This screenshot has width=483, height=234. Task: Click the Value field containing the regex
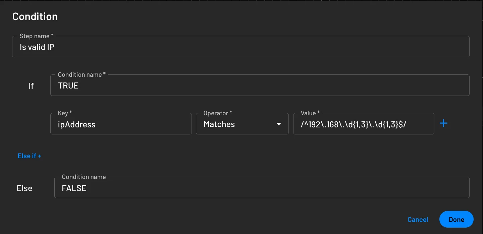pos(364,124)
